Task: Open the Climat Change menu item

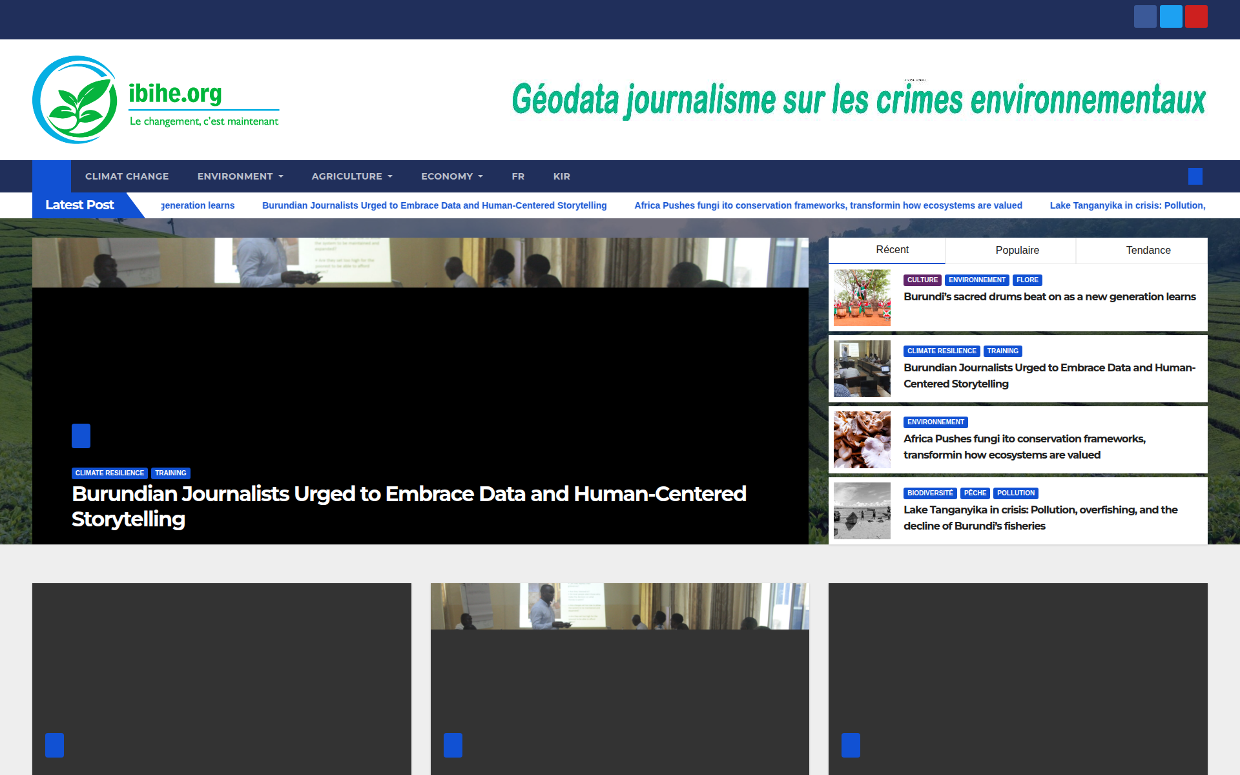Action: (x=127, y=176)
